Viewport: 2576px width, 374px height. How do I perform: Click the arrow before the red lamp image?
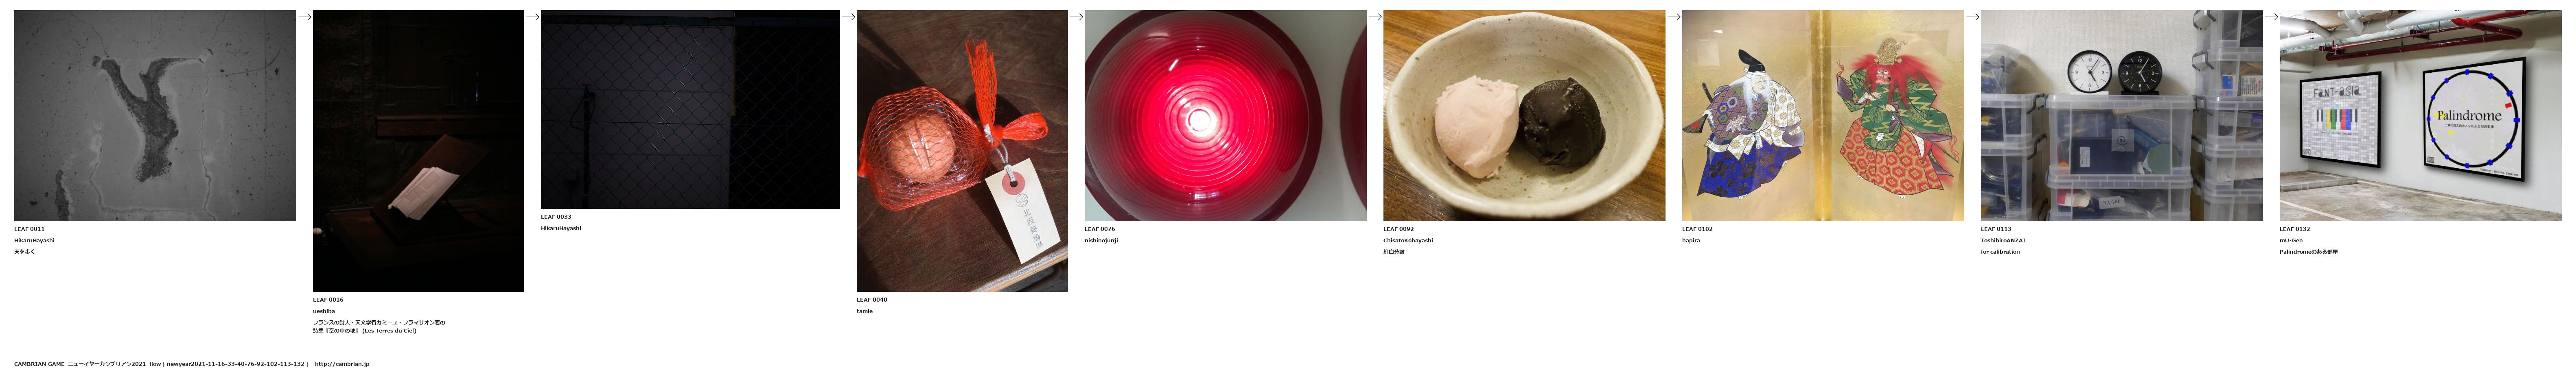pos(1077,17)
